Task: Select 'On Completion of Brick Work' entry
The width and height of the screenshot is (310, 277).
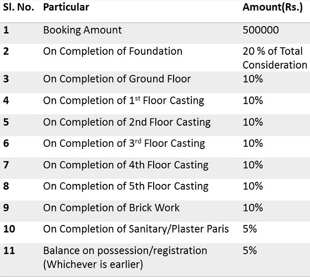Action: (x=111, y=208)
